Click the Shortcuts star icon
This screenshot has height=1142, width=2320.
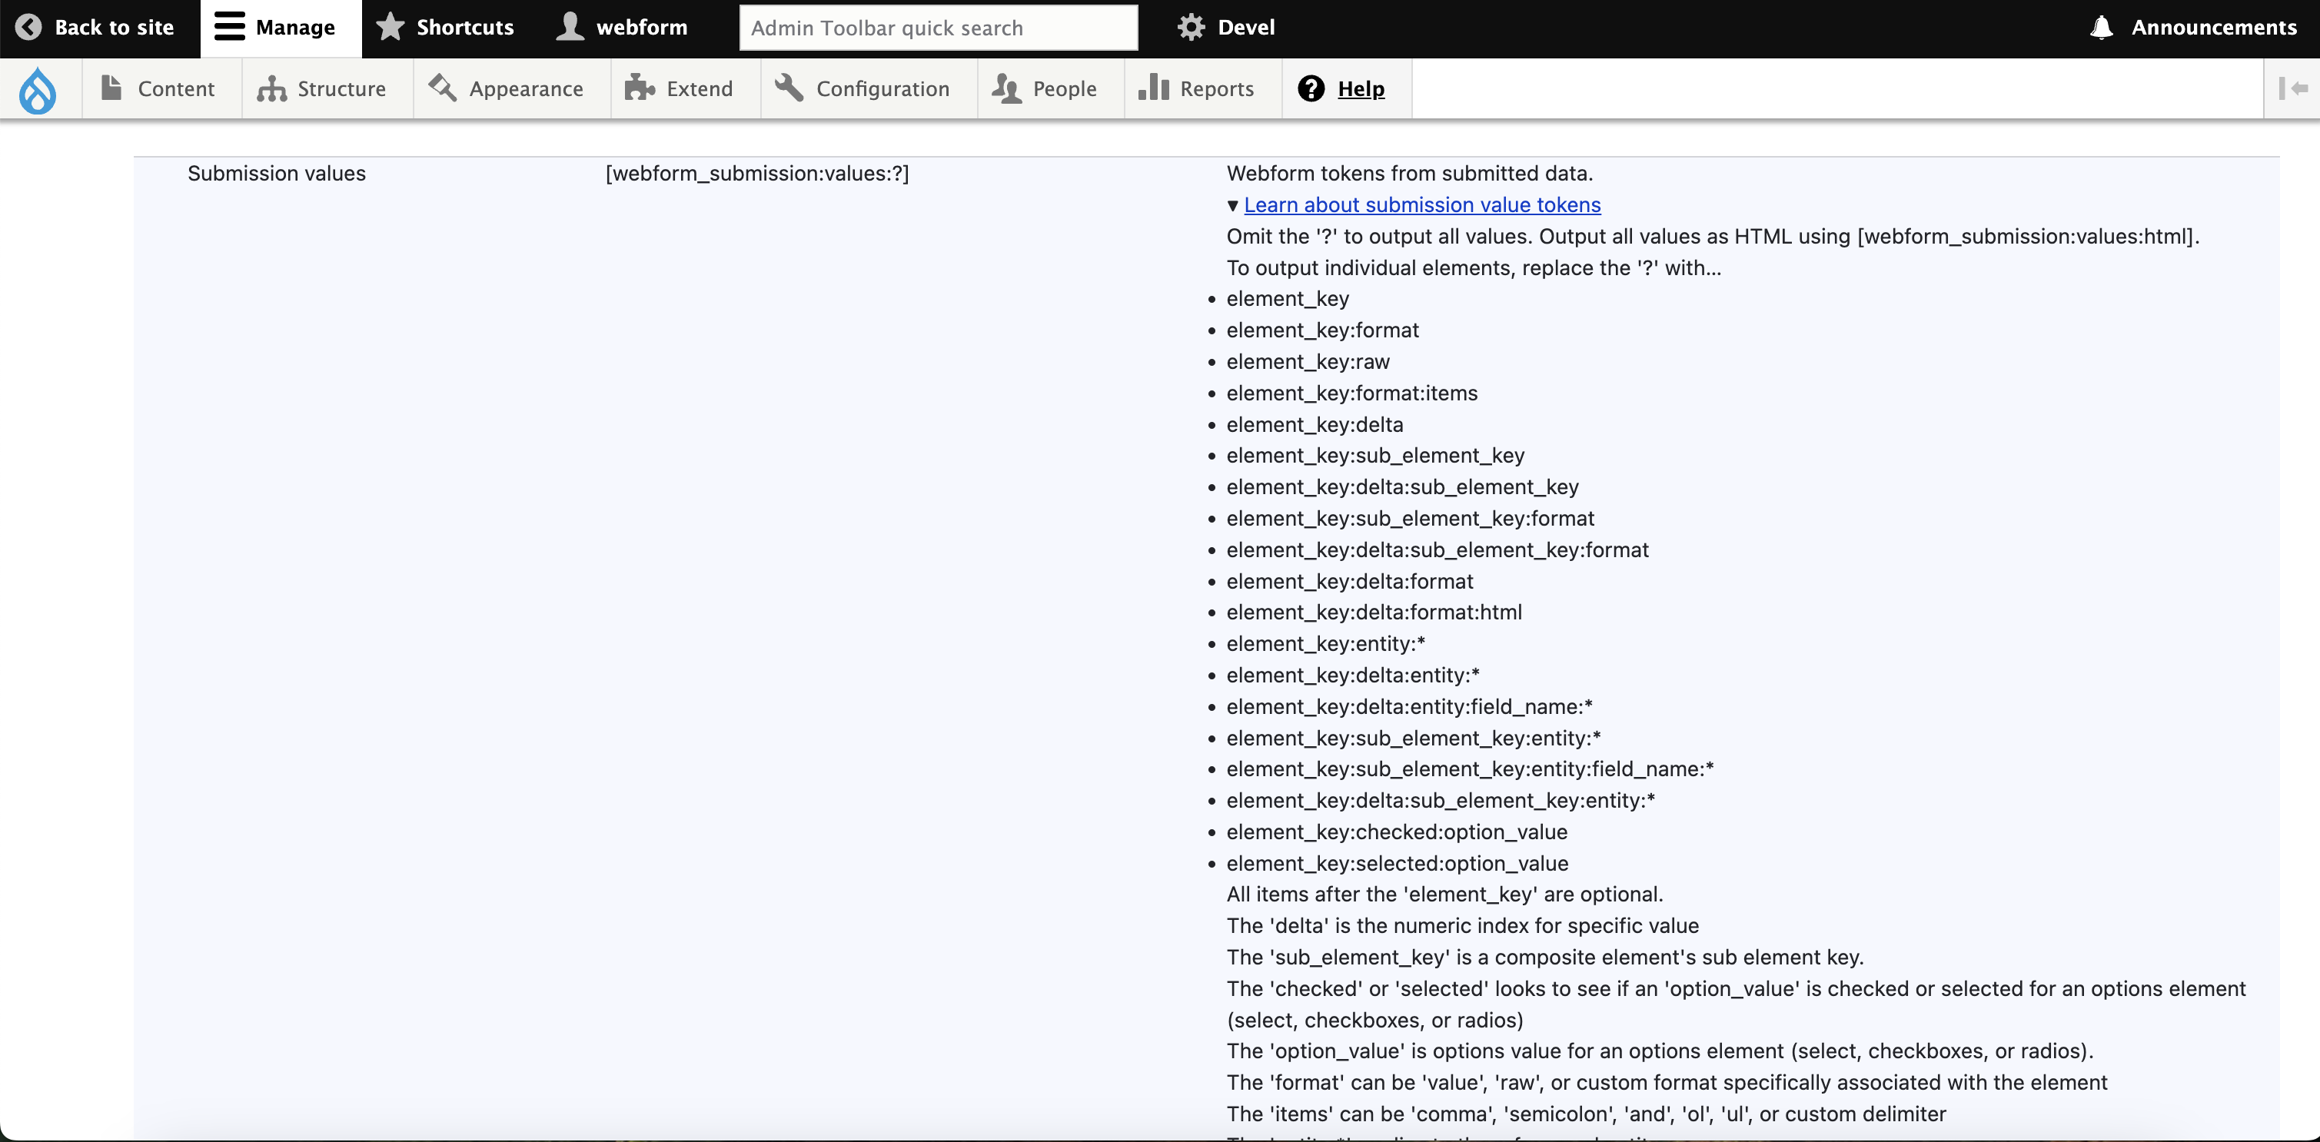(390, 27)
